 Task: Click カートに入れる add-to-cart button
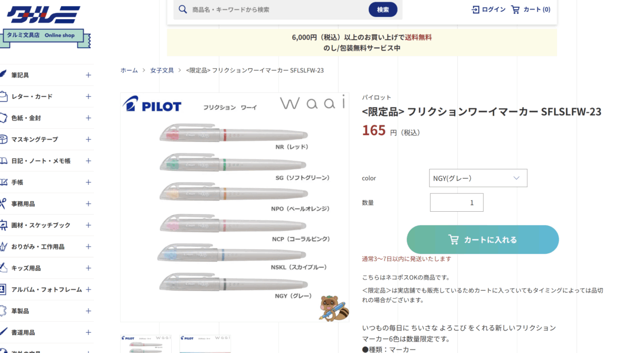(483, 240)
